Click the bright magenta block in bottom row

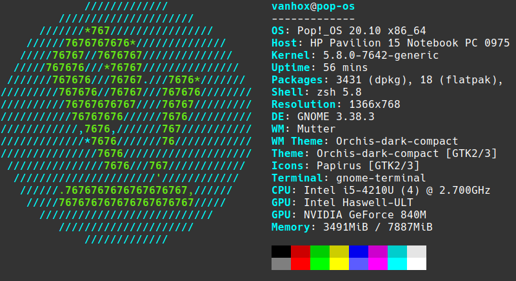(378, 264)
